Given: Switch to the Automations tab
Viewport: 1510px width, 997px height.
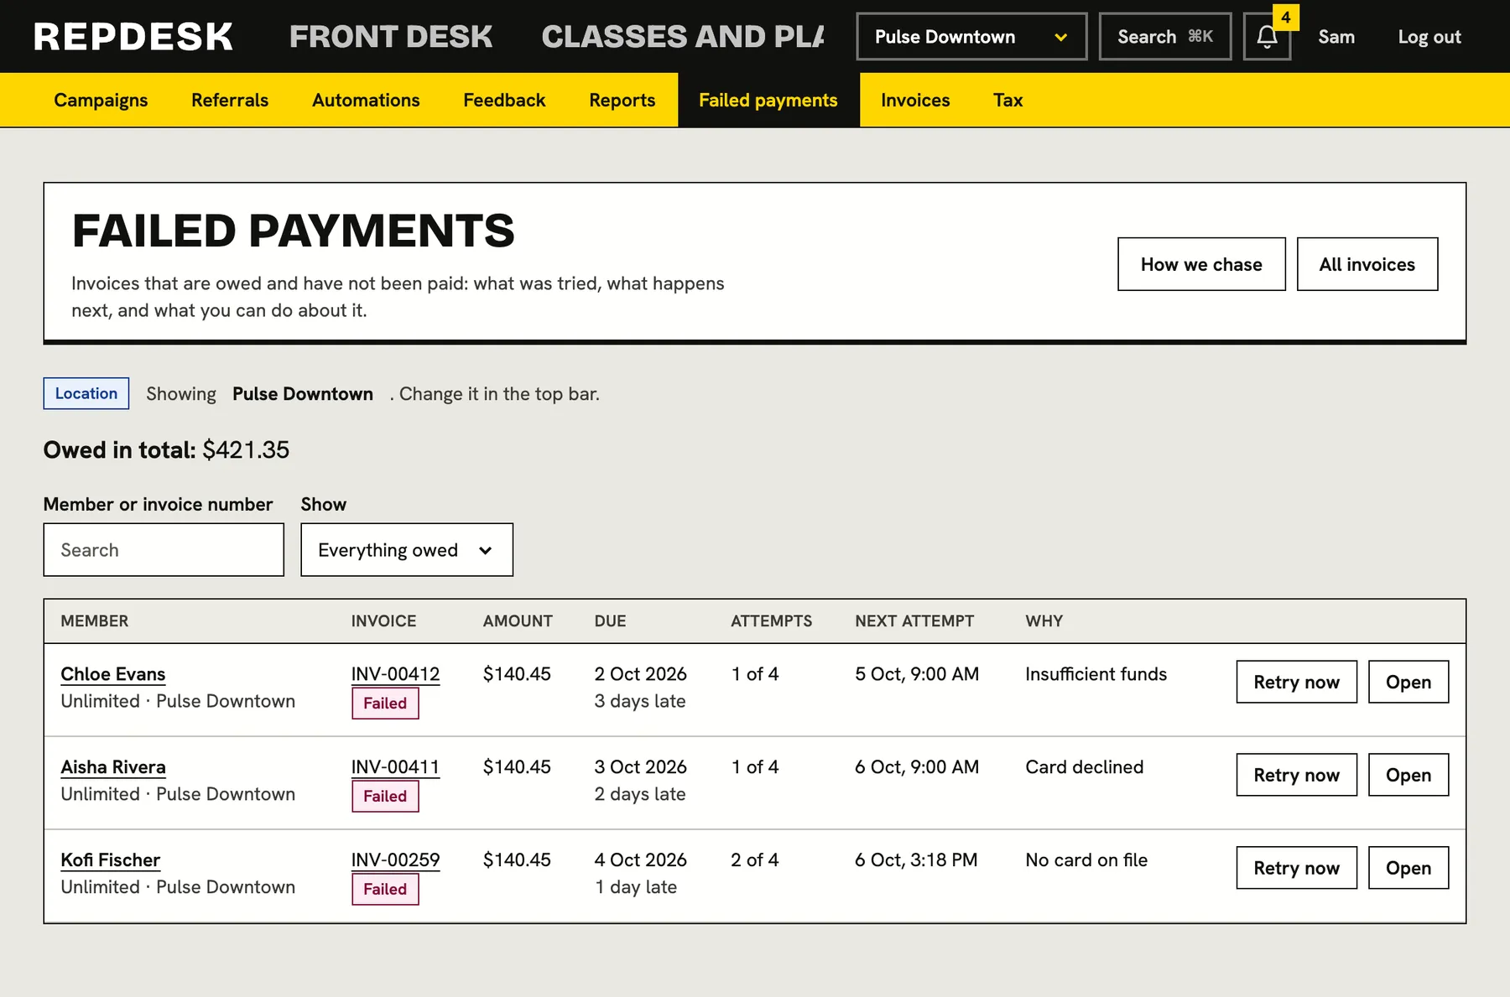Looking at the screenshot, I should [x=366, y=100].
